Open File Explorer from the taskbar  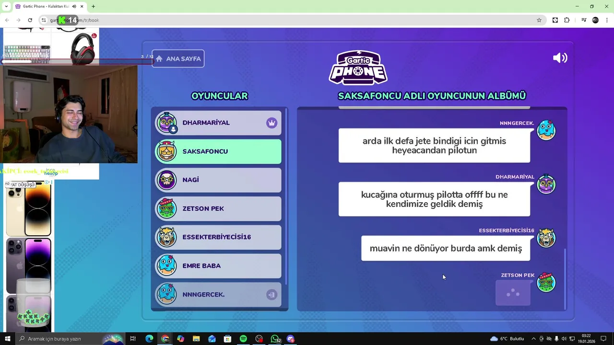click(x=196, y=339)
